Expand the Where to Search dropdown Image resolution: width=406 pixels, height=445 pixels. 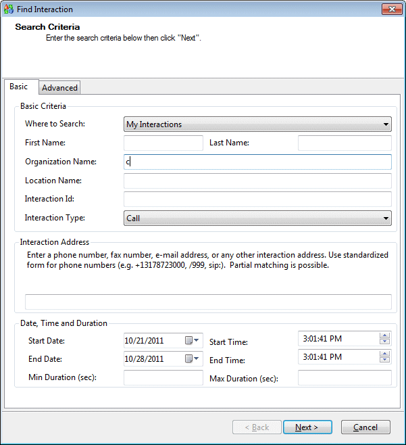click(386, 124)
